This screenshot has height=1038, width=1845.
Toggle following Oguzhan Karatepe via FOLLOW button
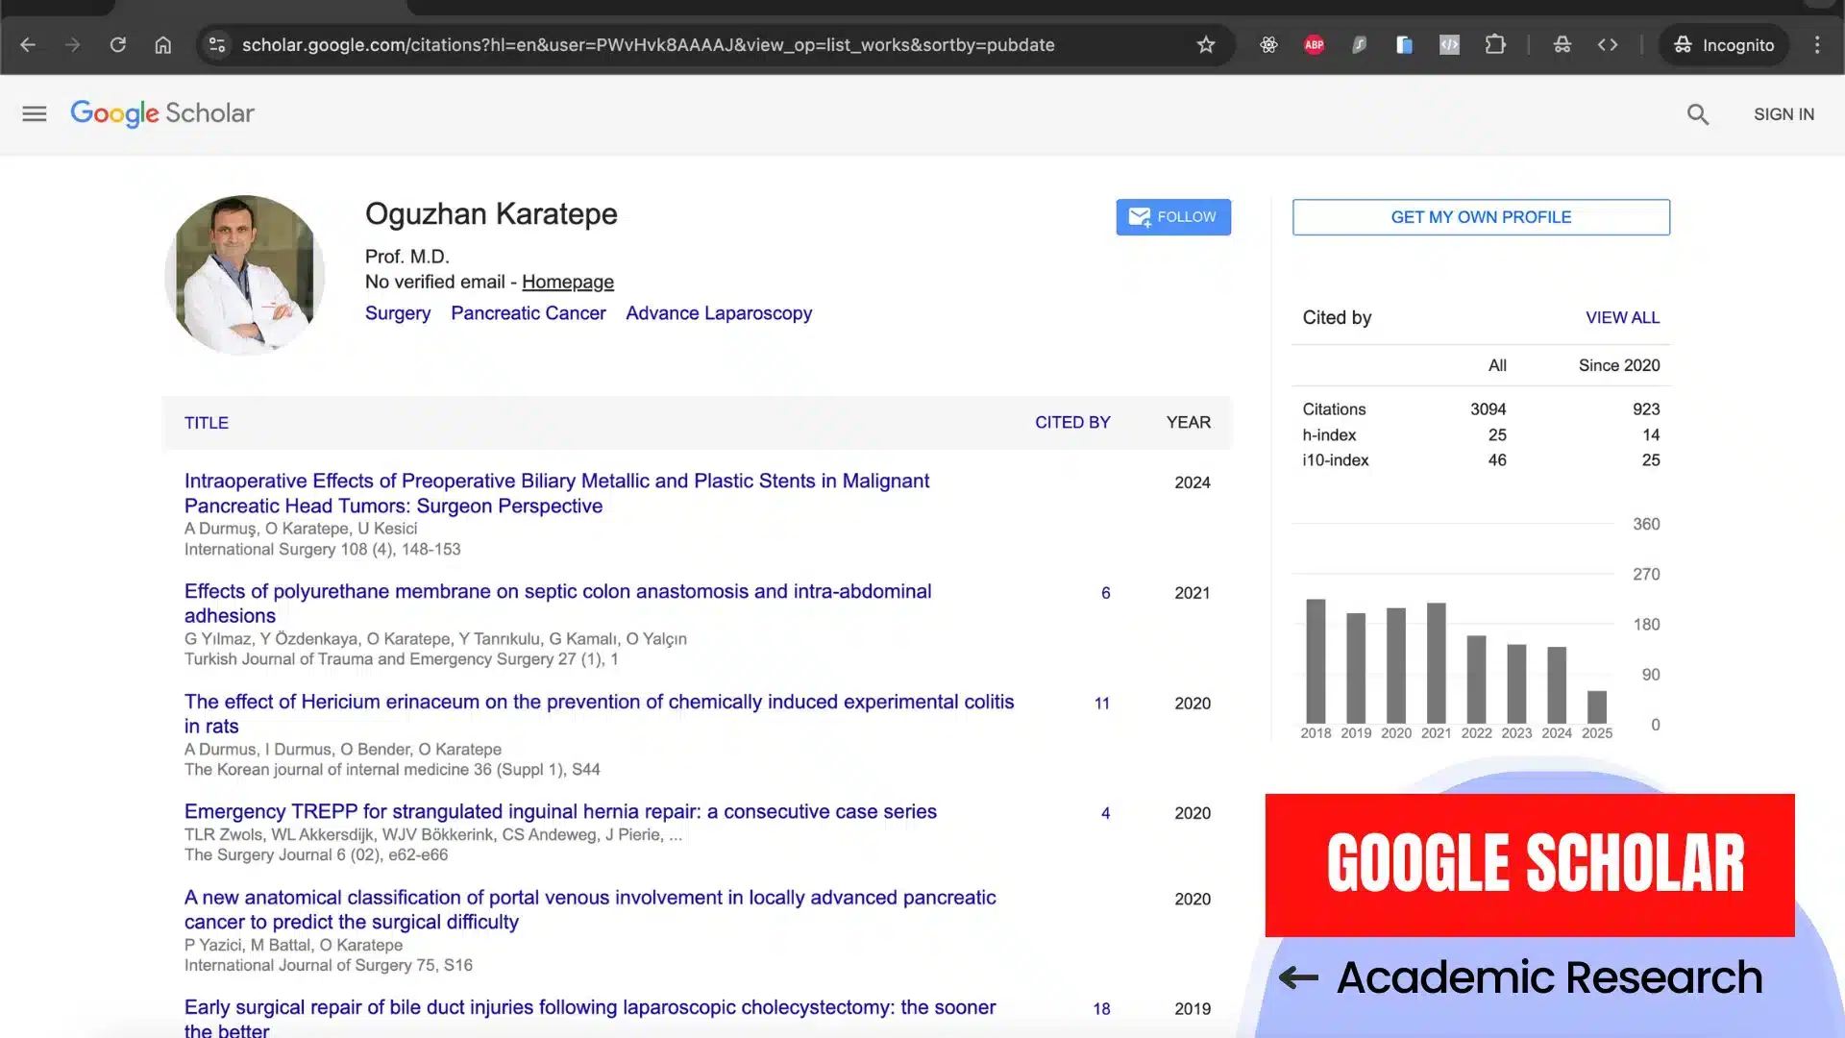pyautogui.click(x=1172, y=216)
